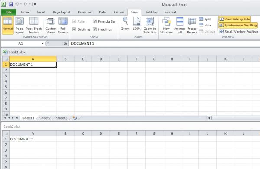Toggle the Ruler checkbox
Image resolution: width=260 pixels, height=169 pixels.
tap(74, 21)
